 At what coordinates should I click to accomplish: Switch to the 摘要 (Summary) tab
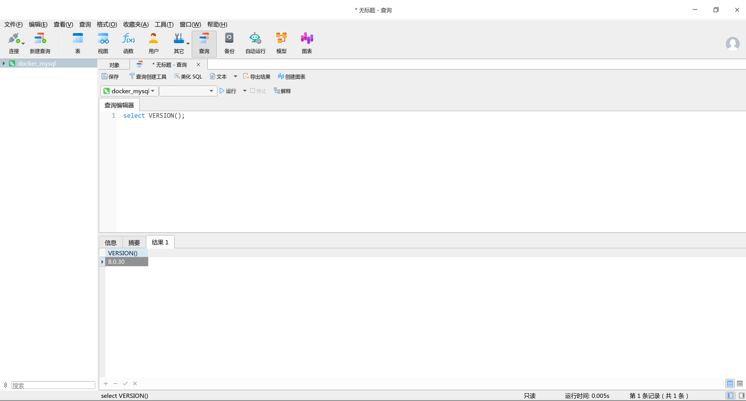(134, 242)
